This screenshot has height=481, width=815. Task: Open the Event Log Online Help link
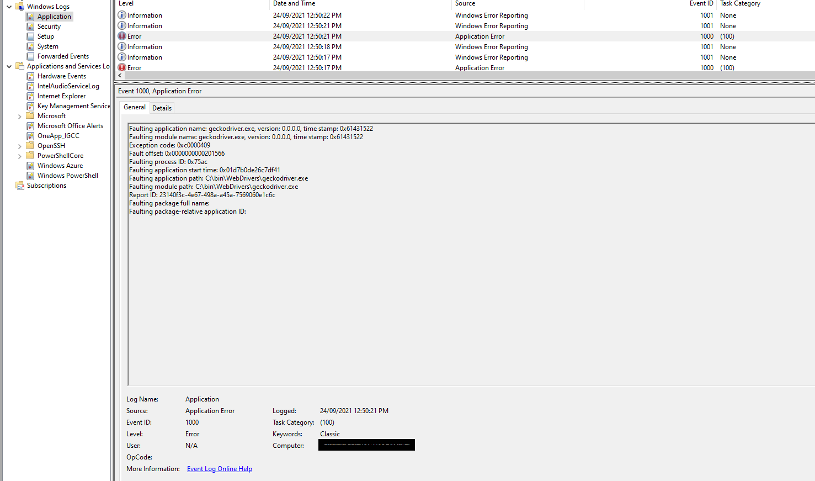pos(219,468)
